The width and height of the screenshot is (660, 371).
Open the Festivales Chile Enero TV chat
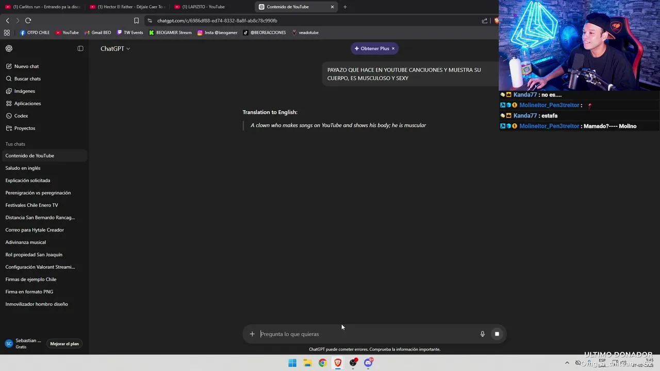[x=44, y=205]
